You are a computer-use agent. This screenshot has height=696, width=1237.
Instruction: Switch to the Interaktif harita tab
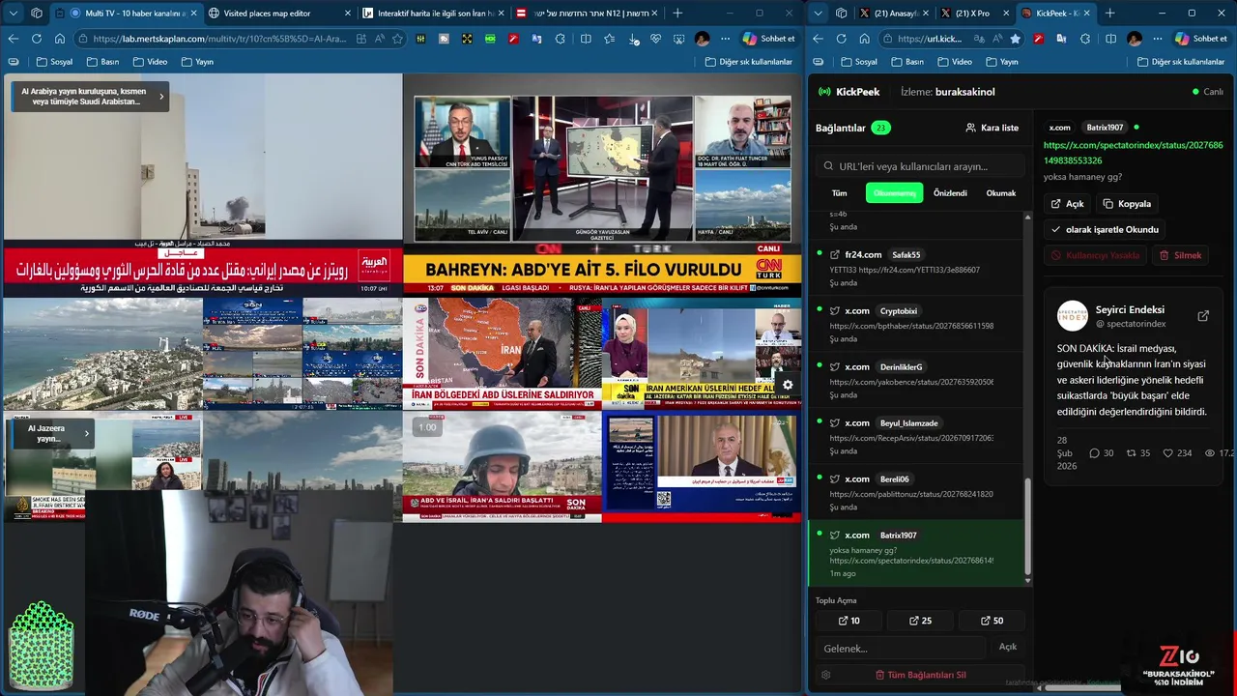(435, 14)
